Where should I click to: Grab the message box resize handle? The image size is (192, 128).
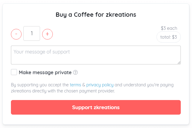[179, 63]
